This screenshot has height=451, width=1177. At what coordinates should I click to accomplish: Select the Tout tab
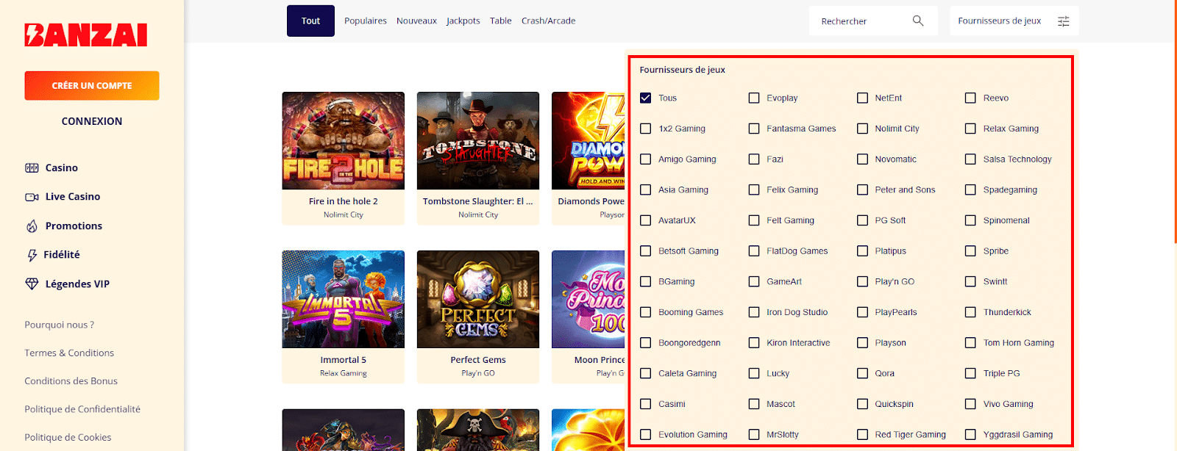point(310,21)
